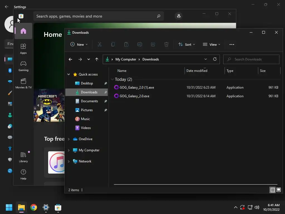Select Desktop in Quick access
The image size is (285, 214).
(x=87, y=83)
